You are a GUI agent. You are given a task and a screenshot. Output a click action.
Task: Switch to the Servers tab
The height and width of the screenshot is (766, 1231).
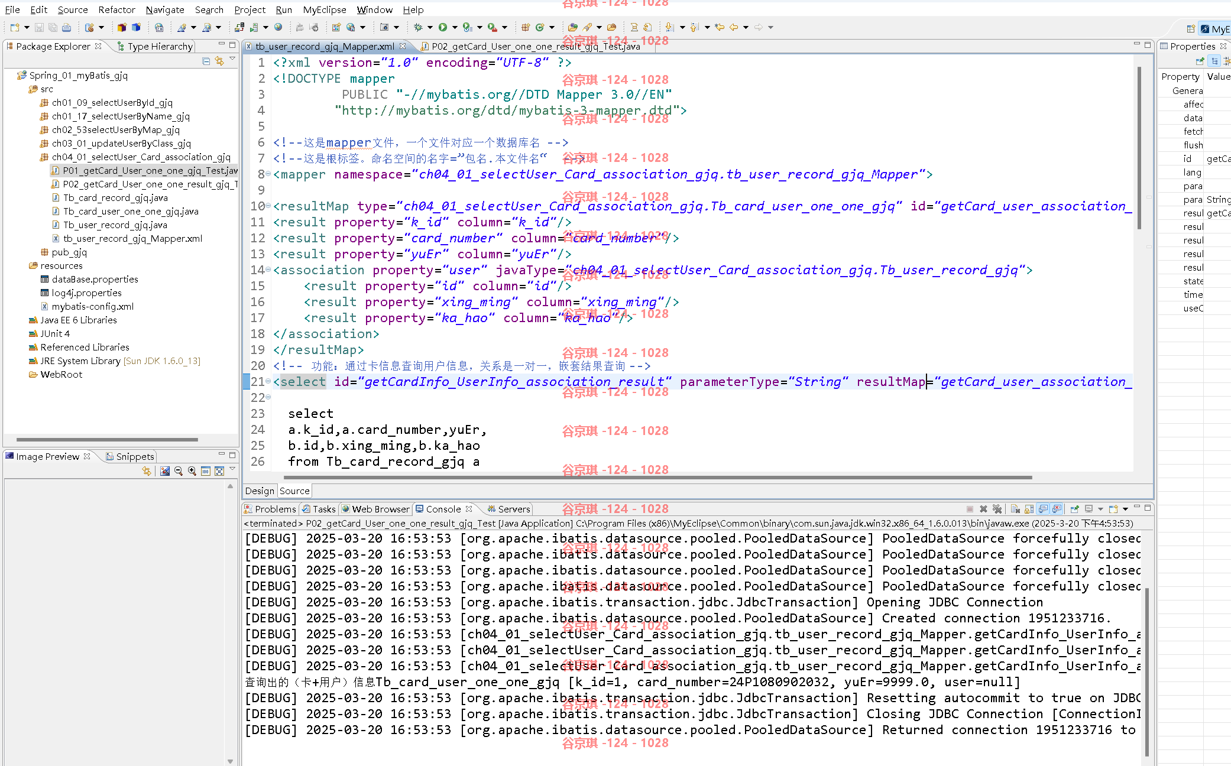coord(508,509)
